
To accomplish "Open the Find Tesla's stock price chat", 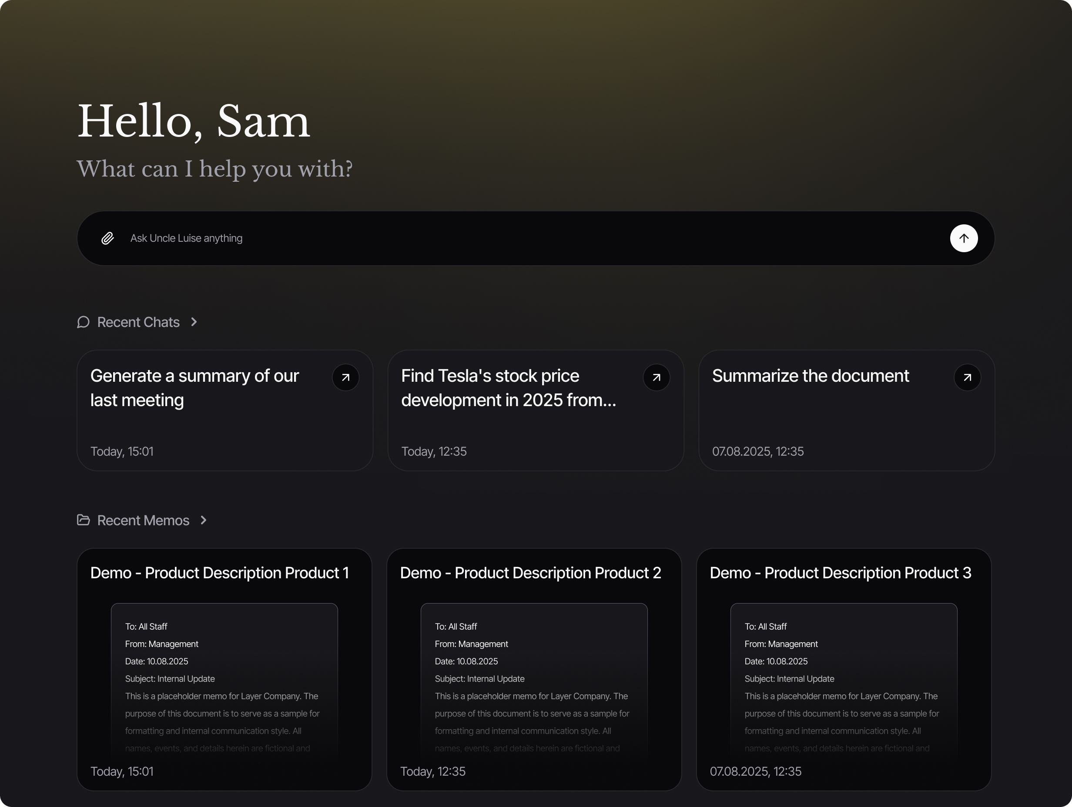I will tap(508, 387).
